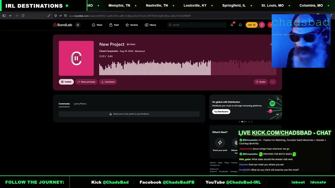Click the Try Distribution button
Image resolution: width=335 pixels, height=188 pixels.
[221, 111]
